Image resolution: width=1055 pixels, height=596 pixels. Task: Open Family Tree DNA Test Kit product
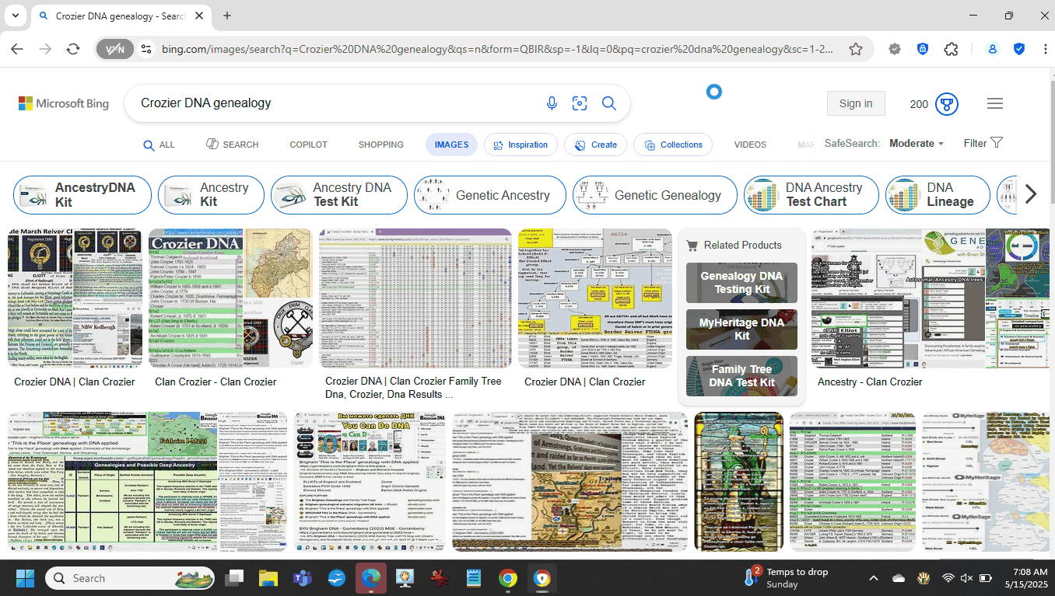point(741,376)
